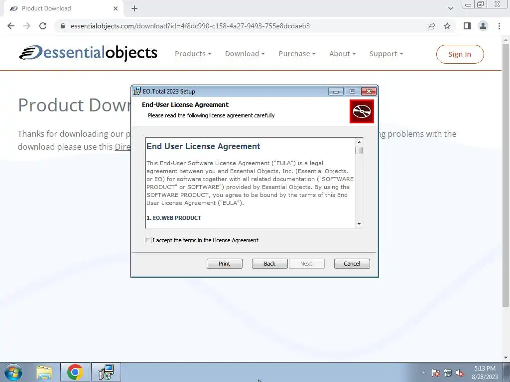Click the Print button in setup
The width and height of the screenshot is (510, 382).
coord(225,264)
